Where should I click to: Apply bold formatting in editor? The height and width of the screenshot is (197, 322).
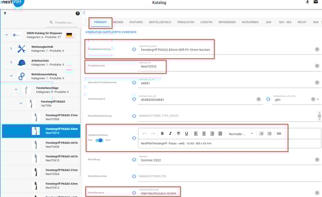[x=162, y=133]
